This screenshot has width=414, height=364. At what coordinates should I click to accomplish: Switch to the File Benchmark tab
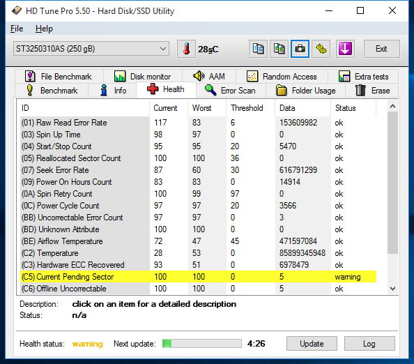pyautogui.click(x=59, y=77)
